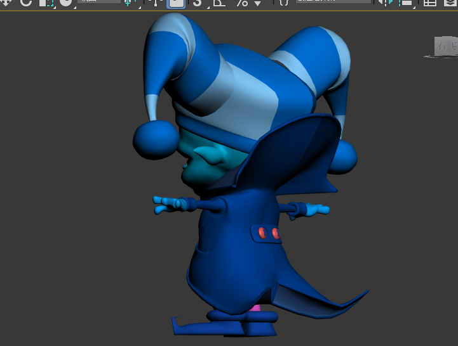This screenshot has height=346, width=458.
Task: Click the Align tool icon
Action: 407,3
